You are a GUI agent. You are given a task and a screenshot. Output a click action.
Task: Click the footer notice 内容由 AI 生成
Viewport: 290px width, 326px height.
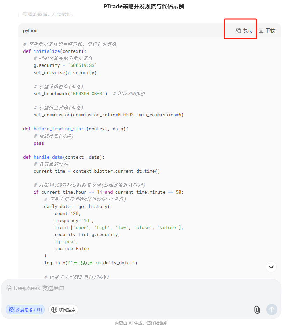coord(141,323)
